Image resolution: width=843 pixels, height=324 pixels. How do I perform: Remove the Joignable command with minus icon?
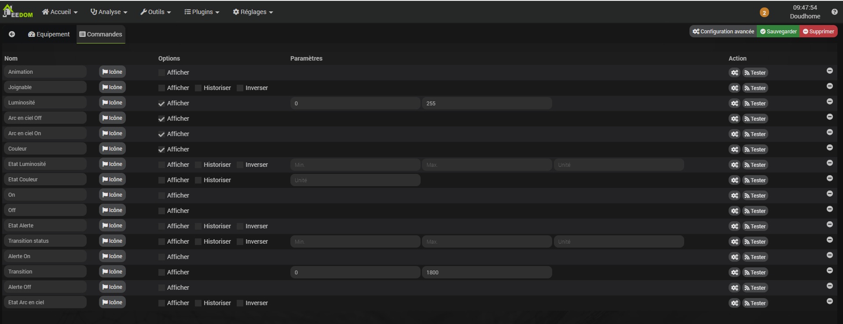[x=829, y=86]
